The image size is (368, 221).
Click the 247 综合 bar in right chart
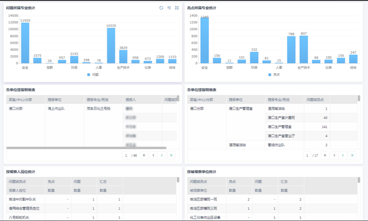[353, 59]
